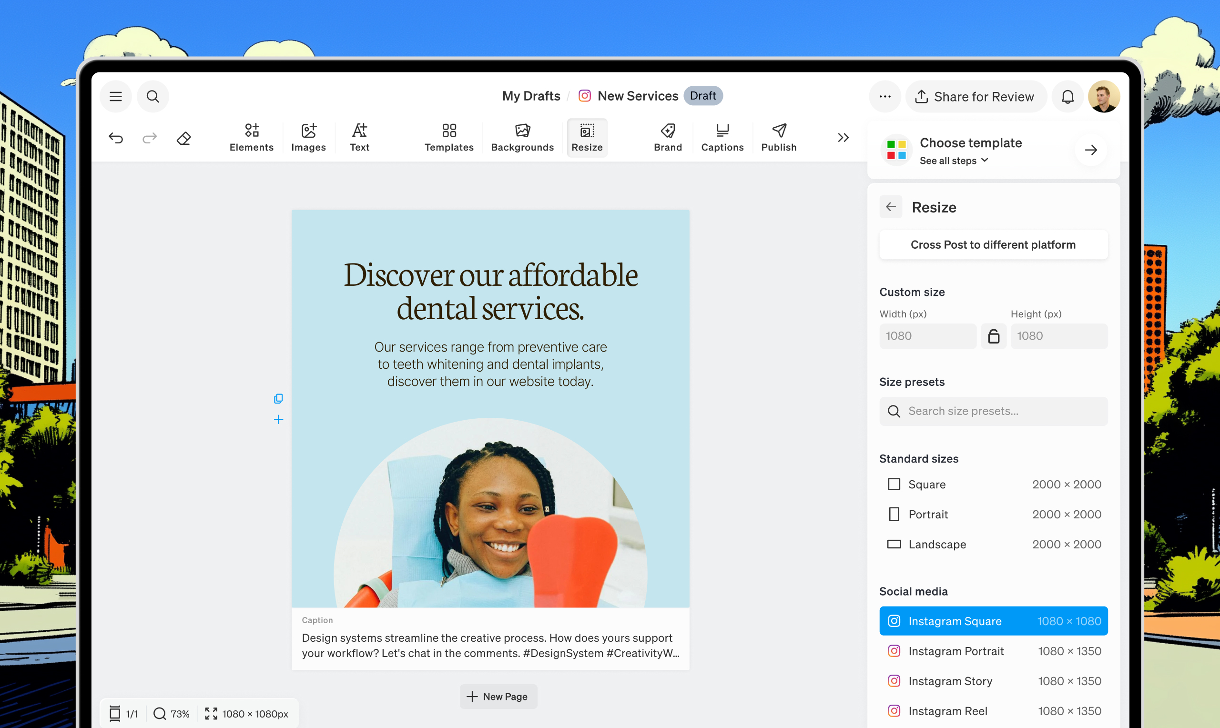Viewport: 1220px width, 728px height.
Task: Click the Draft status badge
Action: coord(703,96)
